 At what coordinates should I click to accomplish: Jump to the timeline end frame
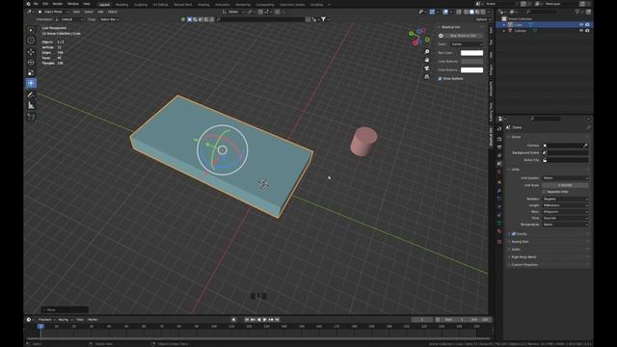(x=277, y=320)
